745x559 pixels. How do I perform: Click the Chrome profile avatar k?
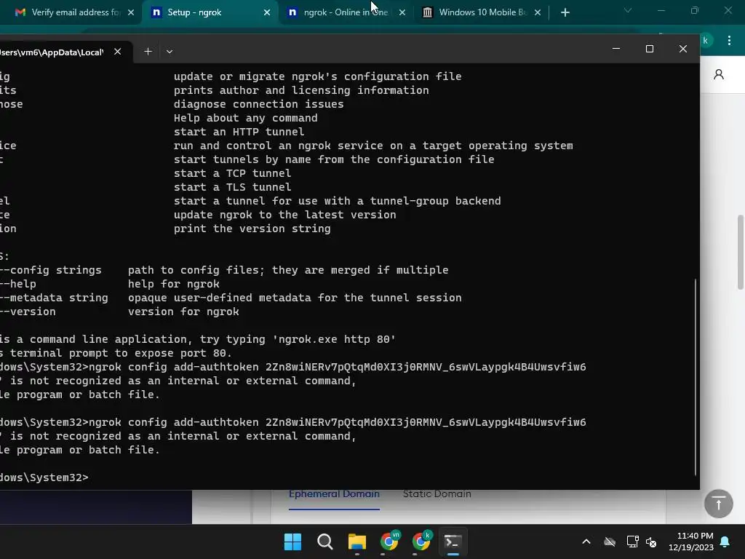click(x=706, y=41)
